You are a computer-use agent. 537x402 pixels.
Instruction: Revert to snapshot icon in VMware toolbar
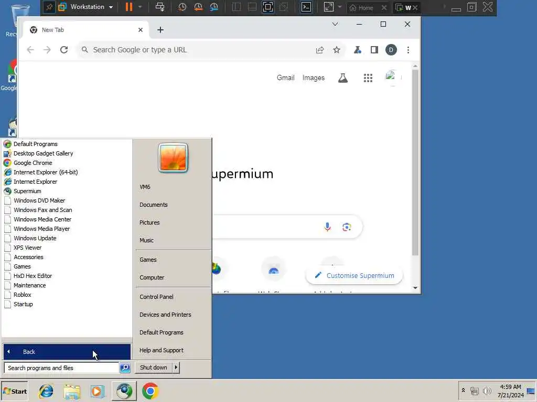(x=198, y=7)
